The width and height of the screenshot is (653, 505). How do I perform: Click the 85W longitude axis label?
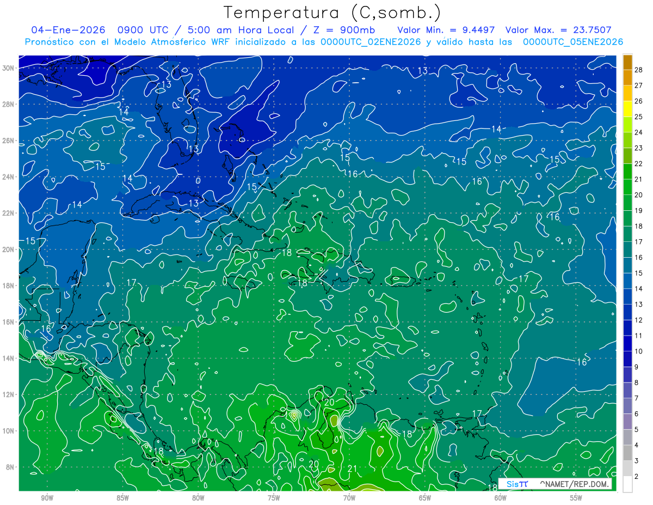(x=123, y=498)
